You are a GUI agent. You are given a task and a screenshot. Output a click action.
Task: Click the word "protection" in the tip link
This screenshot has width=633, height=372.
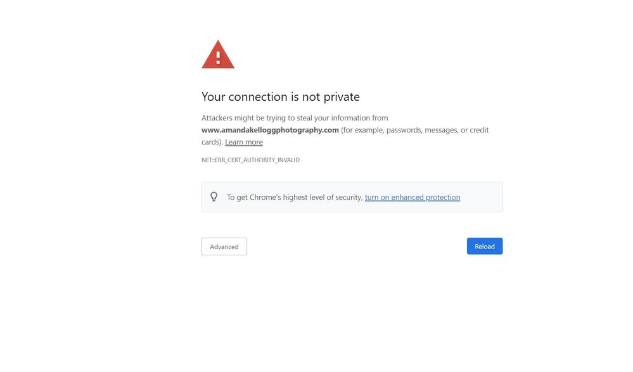coord(443,198)
